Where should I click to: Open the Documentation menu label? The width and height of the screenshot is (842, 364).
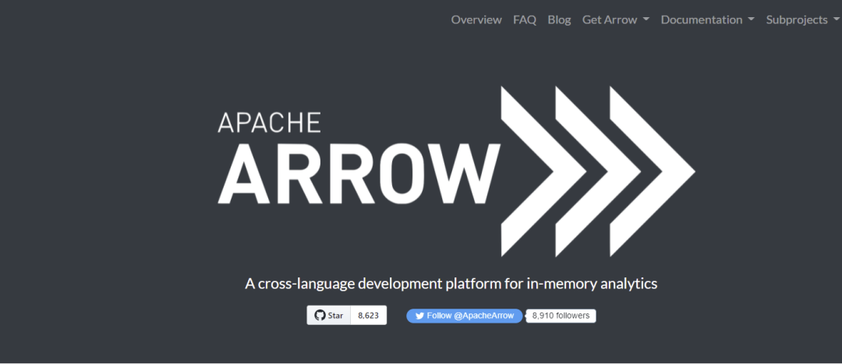702,19
